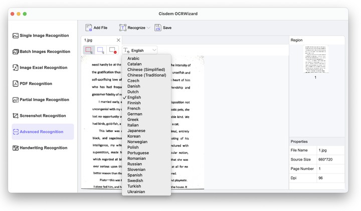Image resolution: width=361 pixels, height=211 pixels.
Task: Select the blue region marking tool
Action: point(101,50)
